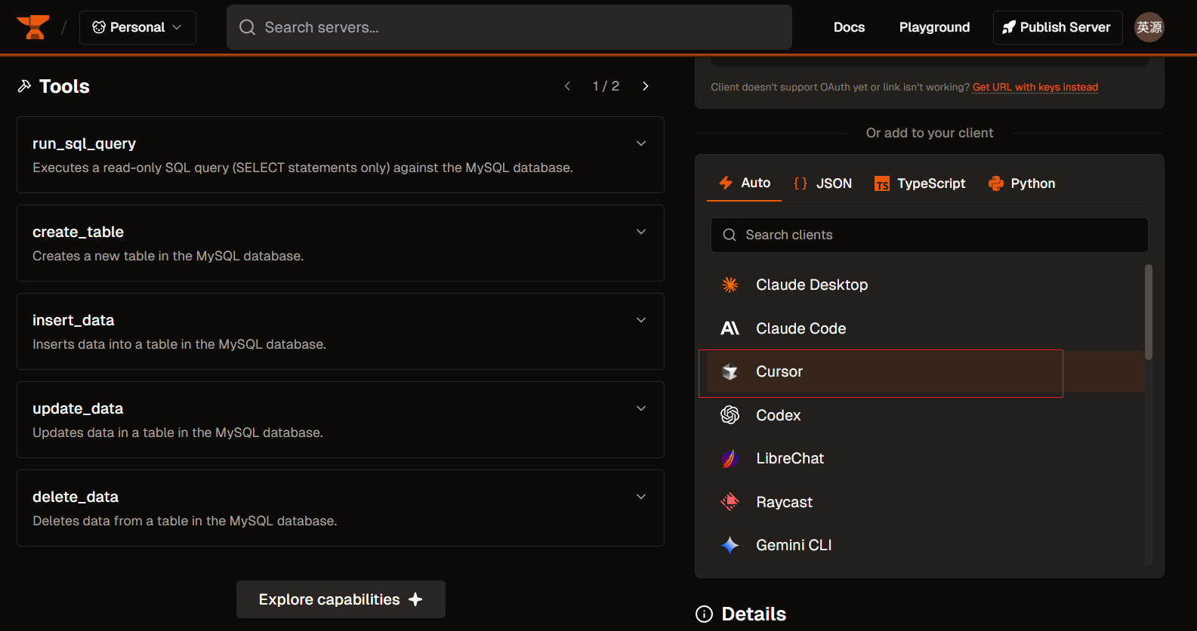
Task: Click the search magnifier in server search
Action: tap(247, 27)
